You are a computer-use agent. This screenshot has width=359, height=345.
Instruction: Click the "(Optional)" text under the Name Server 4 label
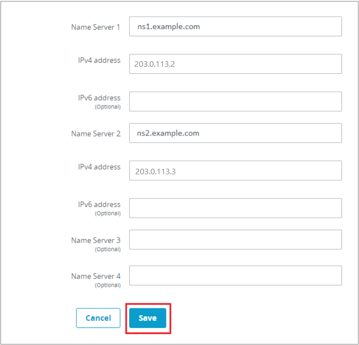coord(108,285)
